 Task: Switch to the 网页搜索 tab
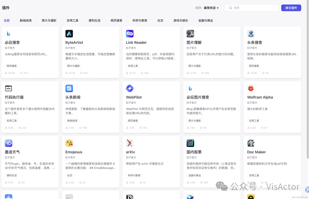116,21
